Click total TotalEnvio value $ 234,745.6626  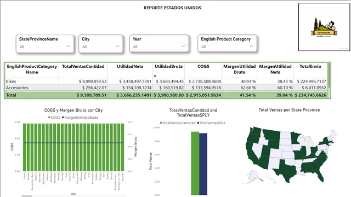pos(310,95)
